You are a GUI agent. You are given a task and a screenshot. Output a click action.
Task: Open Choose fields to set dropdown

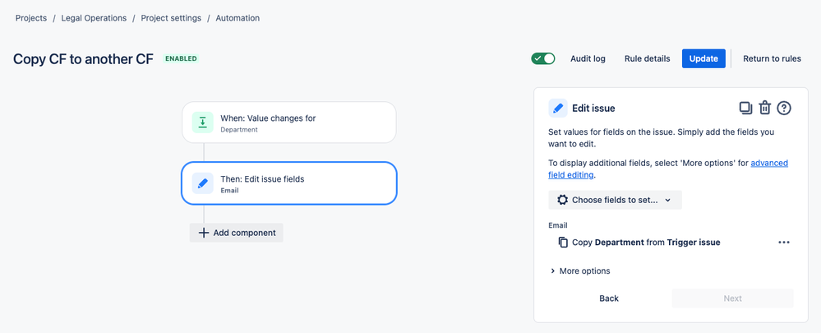coord(615,200)
